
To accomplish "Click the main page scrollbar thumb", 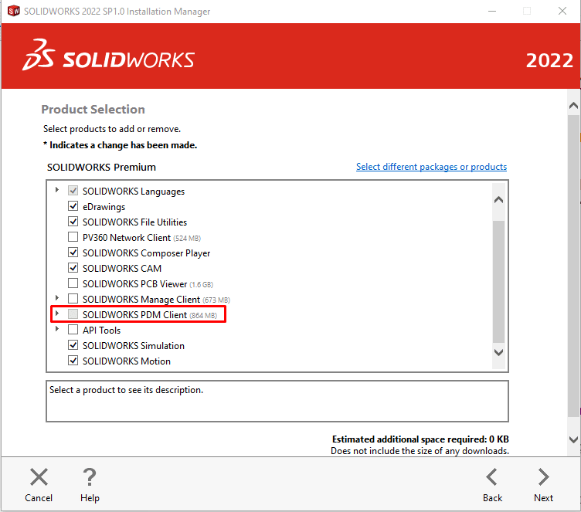I will (x=573, y=265).
